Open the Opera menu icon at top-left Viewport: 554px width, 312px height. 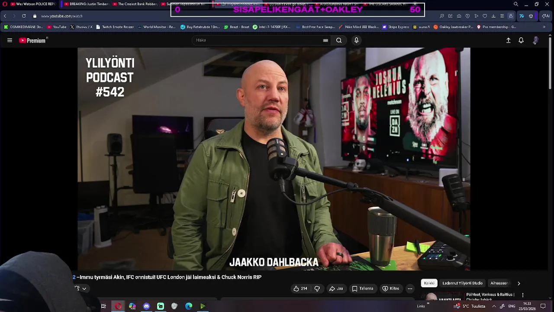coord(5,4)
